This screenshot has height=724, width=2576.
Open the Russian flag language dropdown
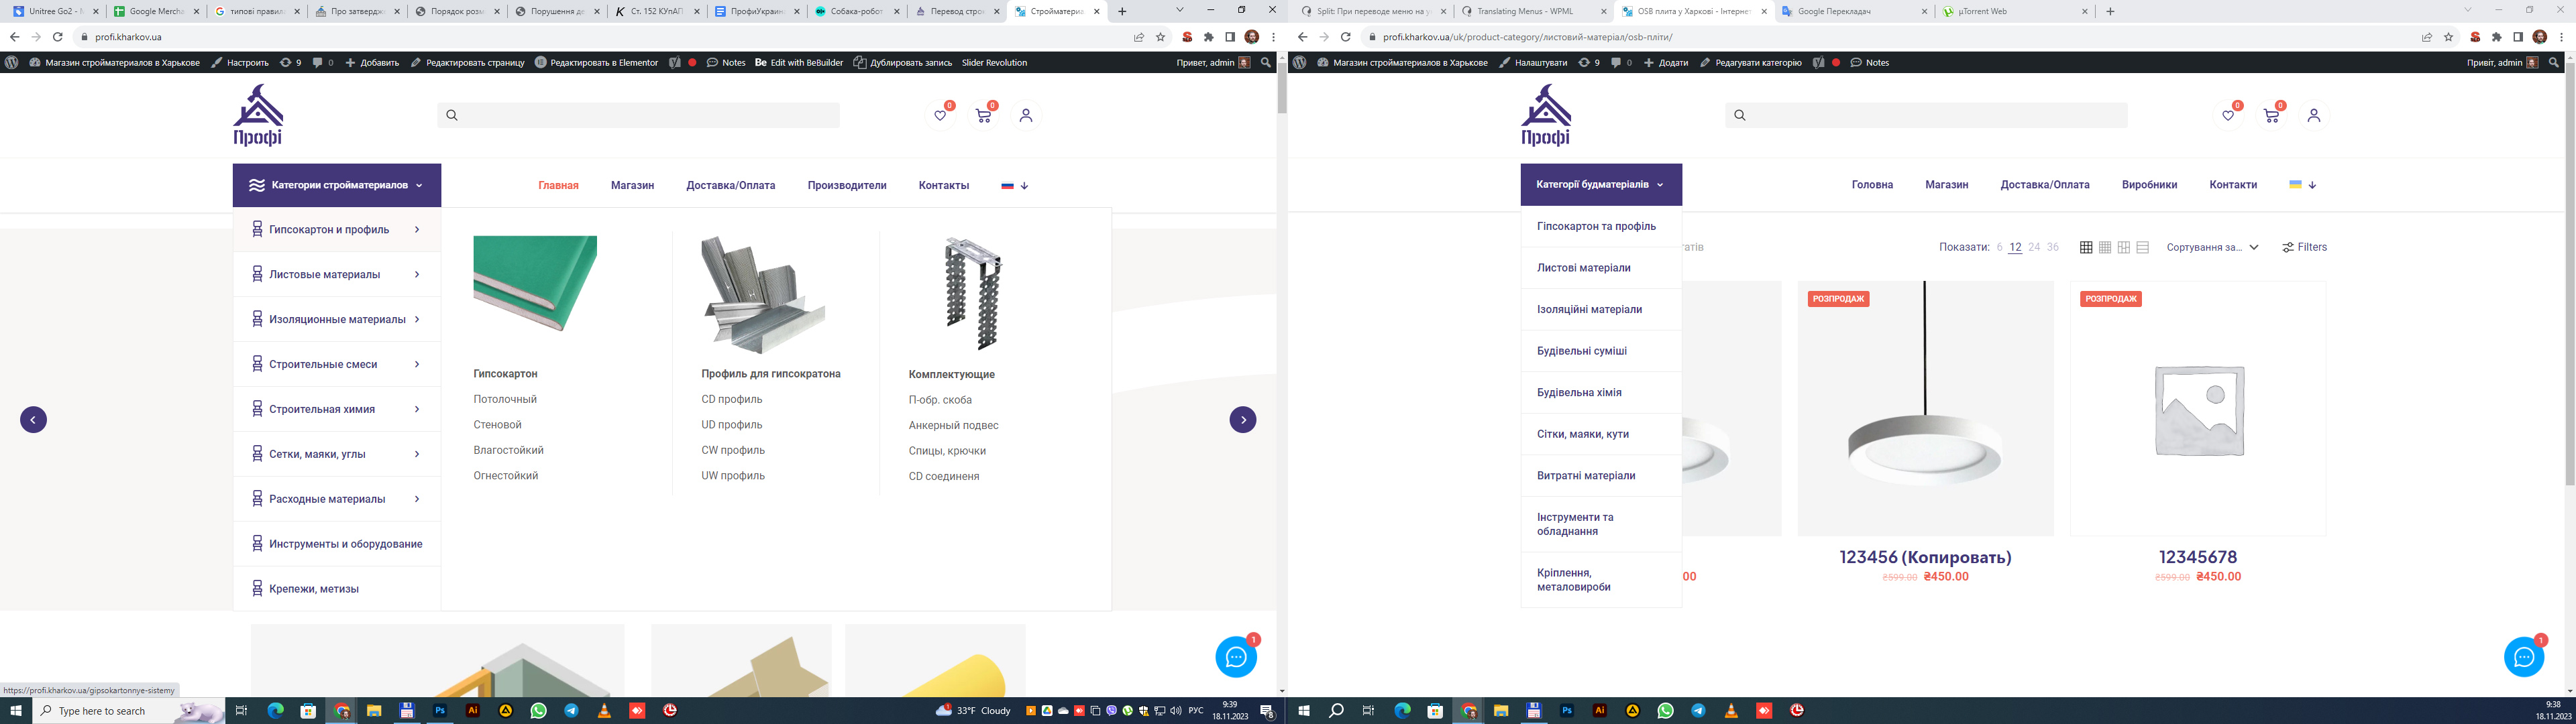tap(1014, 185)
